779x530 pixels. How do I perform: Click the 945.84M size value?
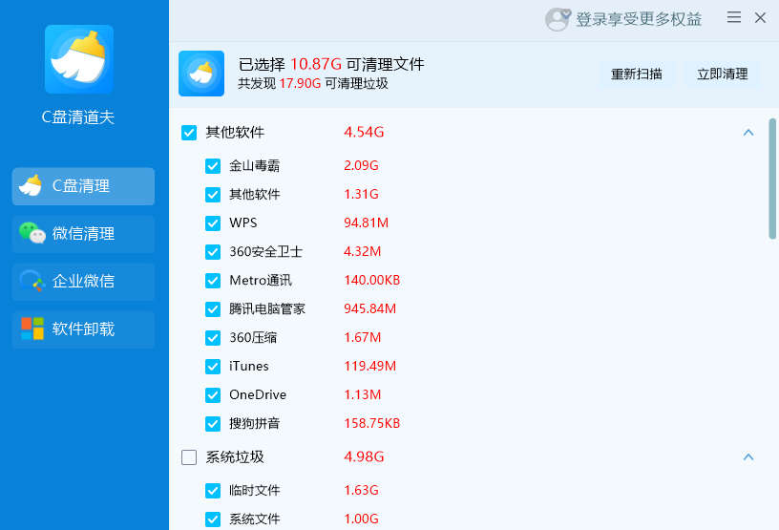(x=370, y=308)
